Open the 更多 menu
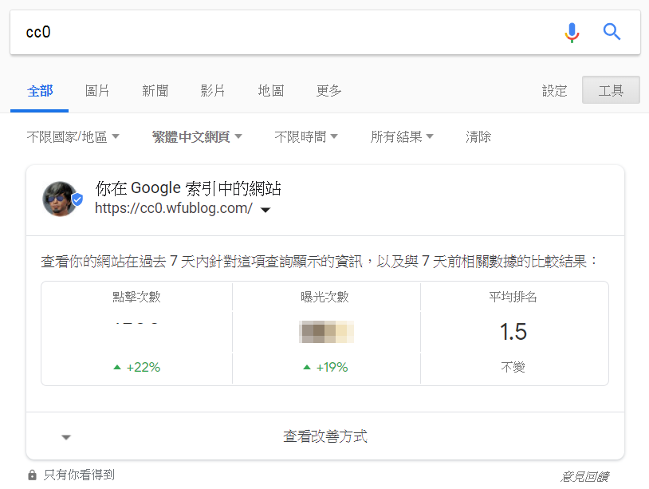649x489 pixels. click(328, 91)
